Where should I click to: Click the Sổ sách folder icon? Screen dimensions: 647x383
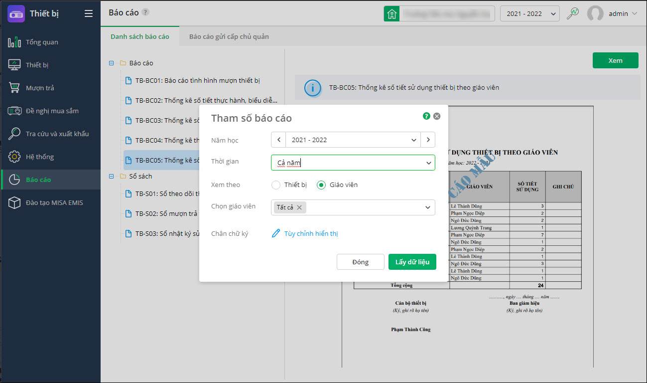click(x=123, y=177)
